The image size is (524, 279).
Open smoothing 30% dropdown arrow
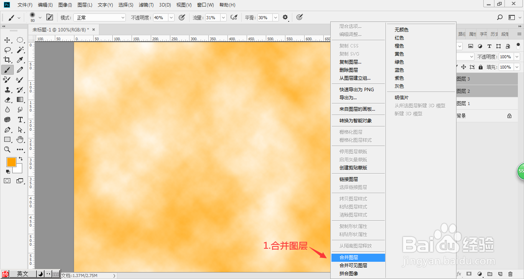(275, 17)
